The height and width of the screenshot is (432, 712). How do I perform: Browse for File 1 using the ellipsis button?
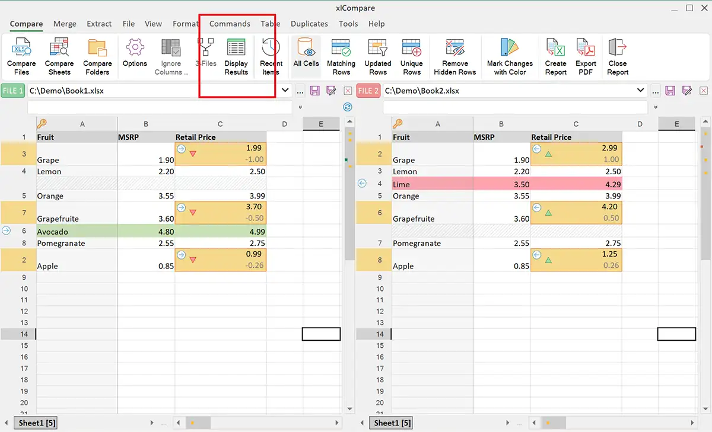(300, 90)
